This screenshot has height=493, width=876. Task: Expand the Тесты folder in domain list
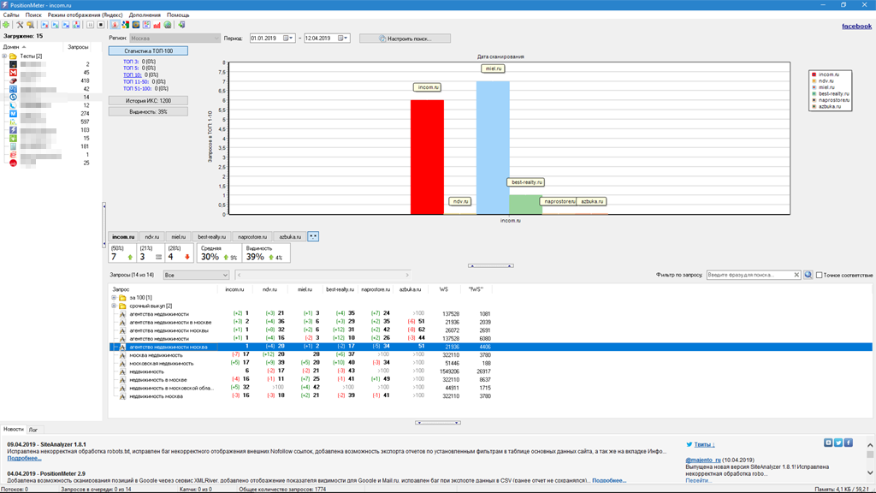click(5, 56)
